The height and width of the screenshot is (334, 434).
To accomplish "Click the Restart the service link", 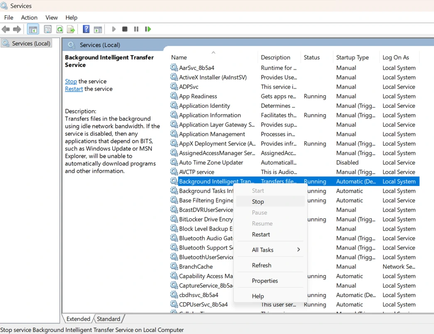I will pos(74,89).
